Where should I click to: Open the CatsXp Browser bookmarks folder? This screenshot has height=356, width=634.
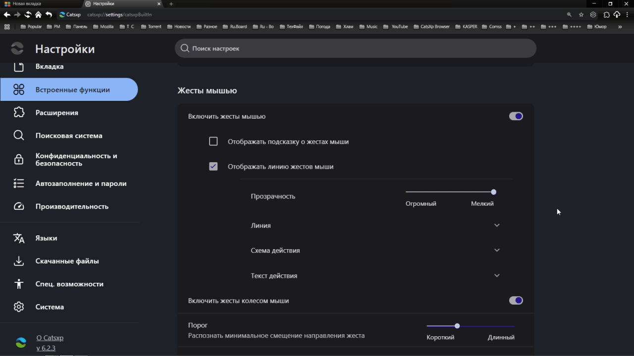(x=431, y=27)
